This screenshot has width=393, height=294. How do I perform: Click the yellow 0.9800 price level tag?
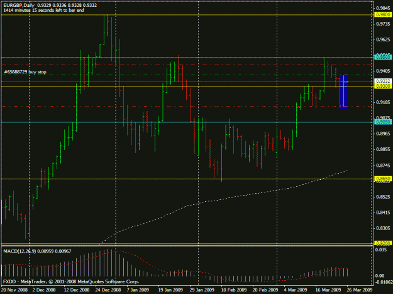click(383, 15)
